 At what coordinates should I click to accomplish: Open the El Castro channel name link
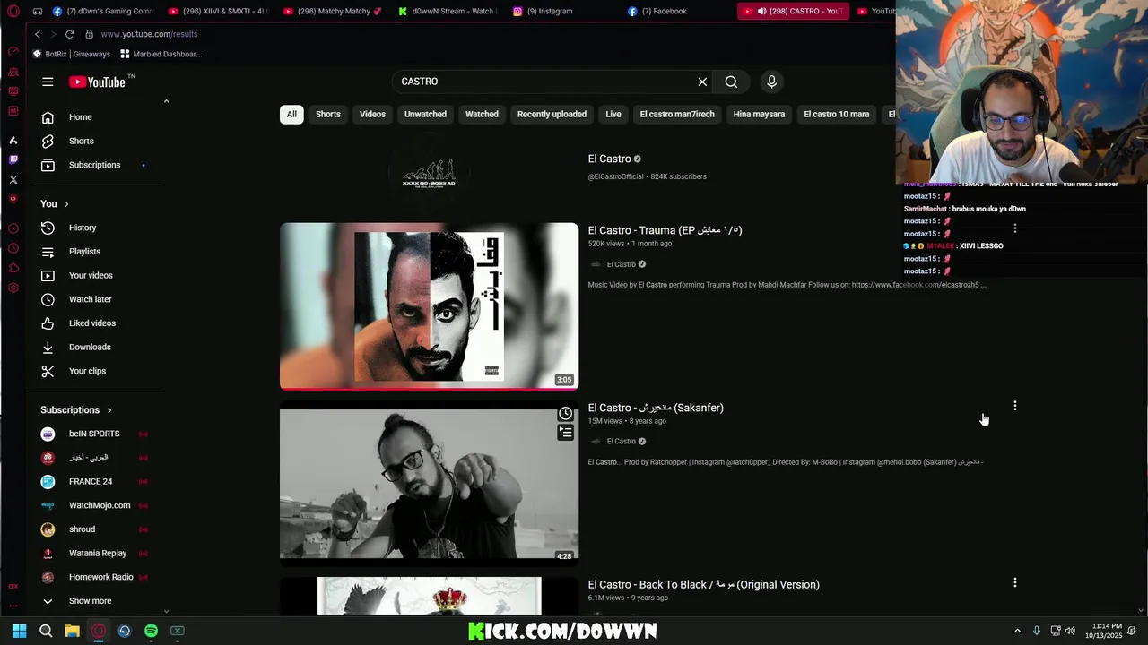coord(609,159)
